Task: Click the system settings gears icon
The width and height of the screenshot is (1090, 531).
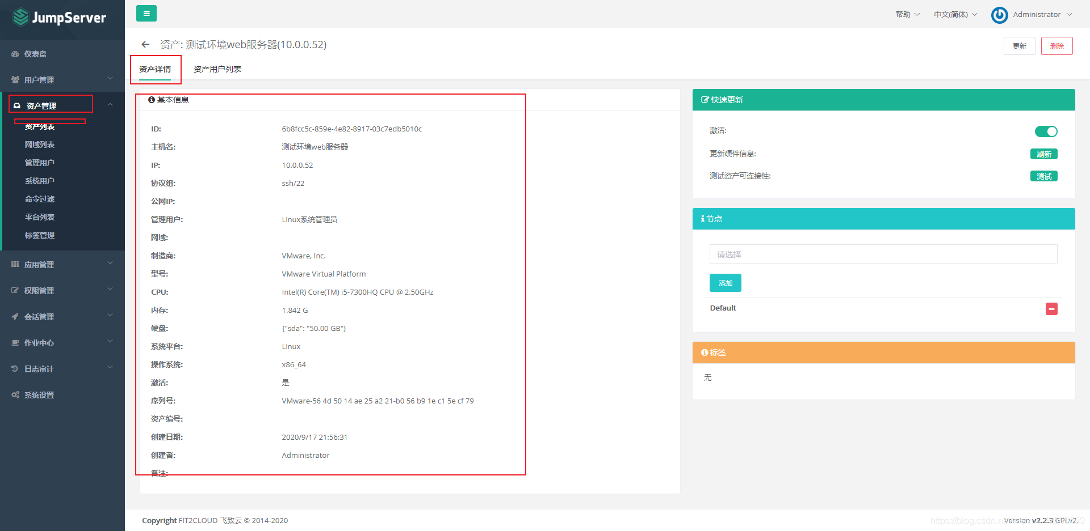Action: coord(15,395)
